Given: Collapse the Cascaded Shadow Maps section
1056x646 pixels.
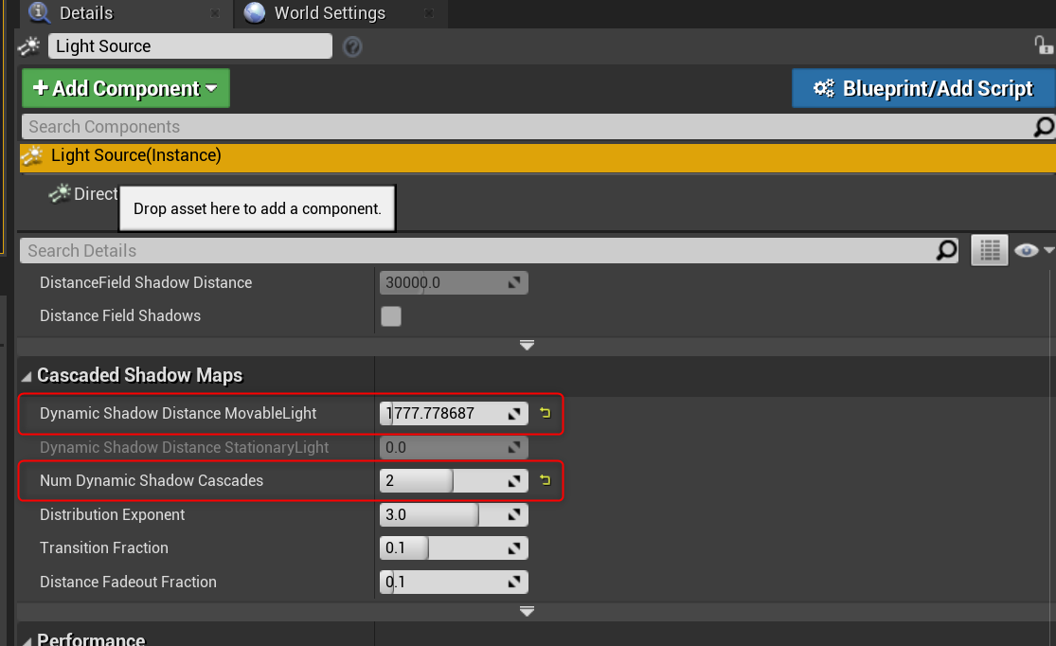Looking at the screenshot, I should (27, 377).
